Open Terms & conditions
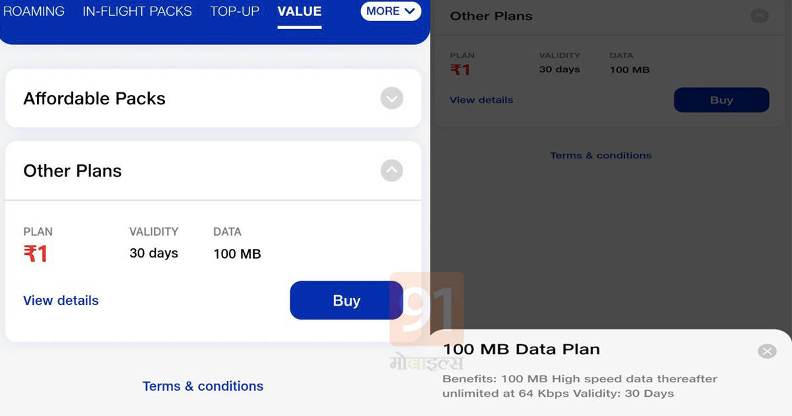792x416 pixels. (x=203, y=386)
